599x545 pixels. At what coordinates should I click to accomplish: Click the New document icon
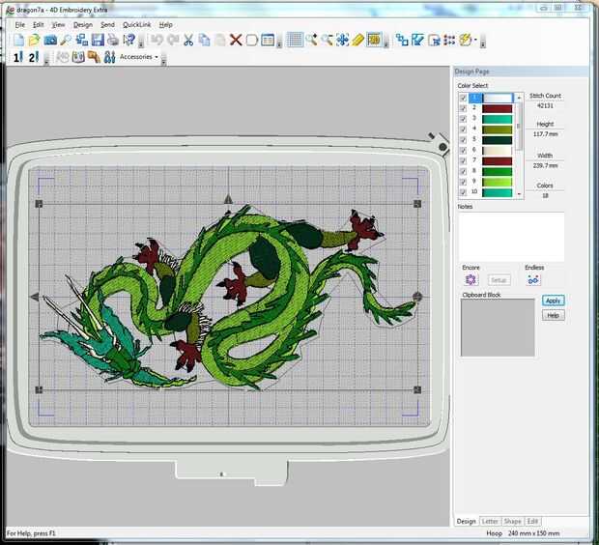[x=18, y=40]
